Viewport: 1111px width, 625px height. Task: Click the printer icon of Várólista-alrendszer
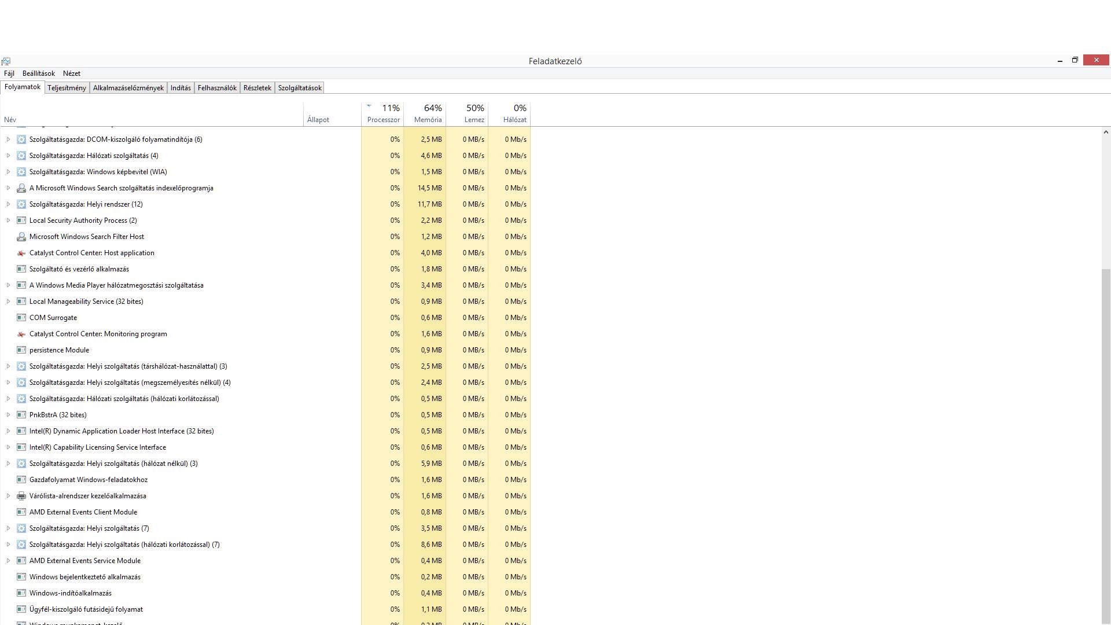pyautogui.click(x=21, y=496)
